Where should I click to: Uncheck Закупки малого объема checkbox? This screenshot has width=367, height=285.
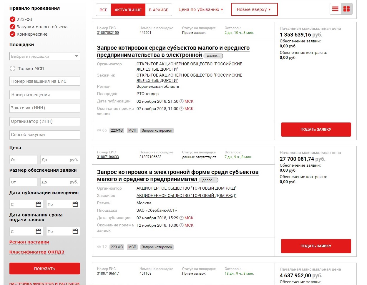pos(12,27)
